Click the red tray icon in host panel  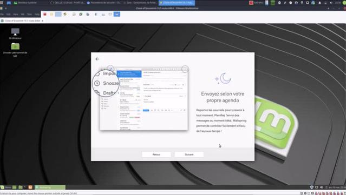click(251, 3)
